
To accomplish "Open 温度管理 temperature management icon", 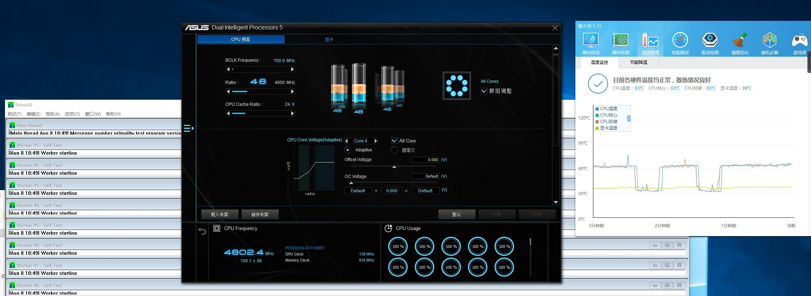I will tap(650, 44).
